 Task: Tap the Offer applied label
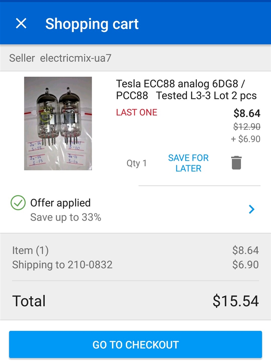point(60,203)
